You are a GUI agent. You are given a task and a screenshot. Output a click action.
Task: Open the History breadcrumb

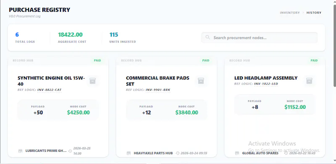click(x=314, y=13)
